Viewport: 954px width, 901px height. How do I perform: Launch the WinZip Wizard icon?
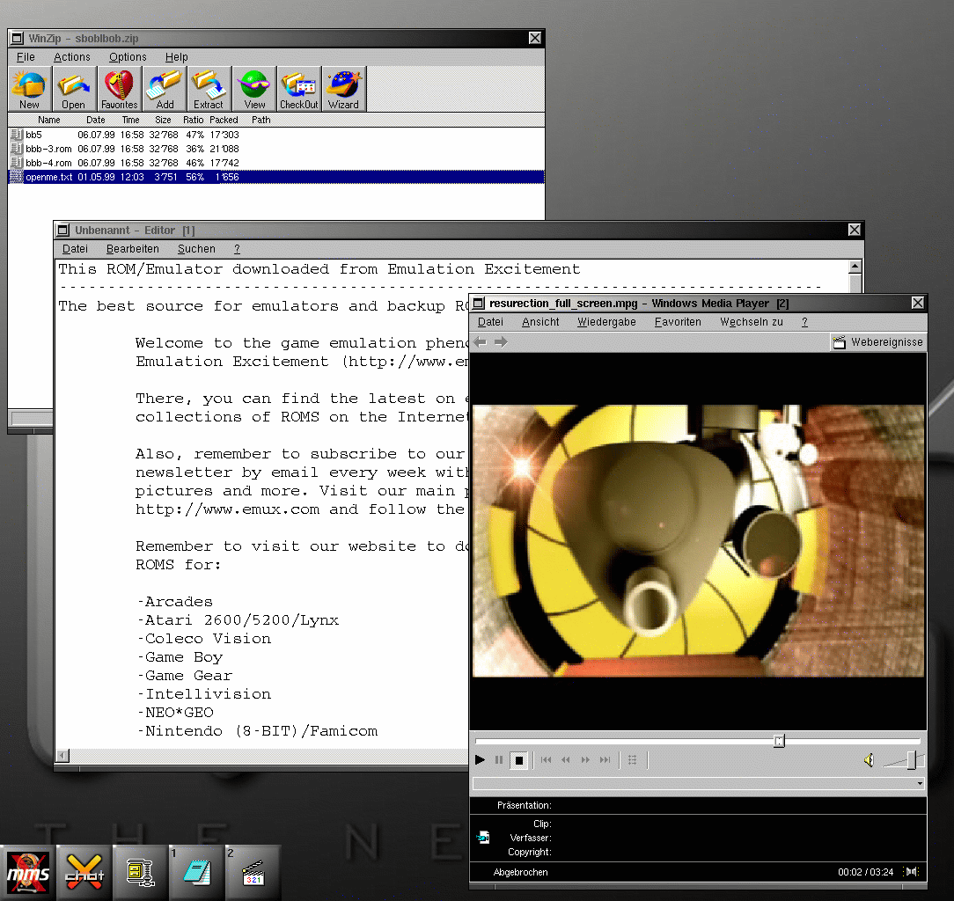click(343, 89)
